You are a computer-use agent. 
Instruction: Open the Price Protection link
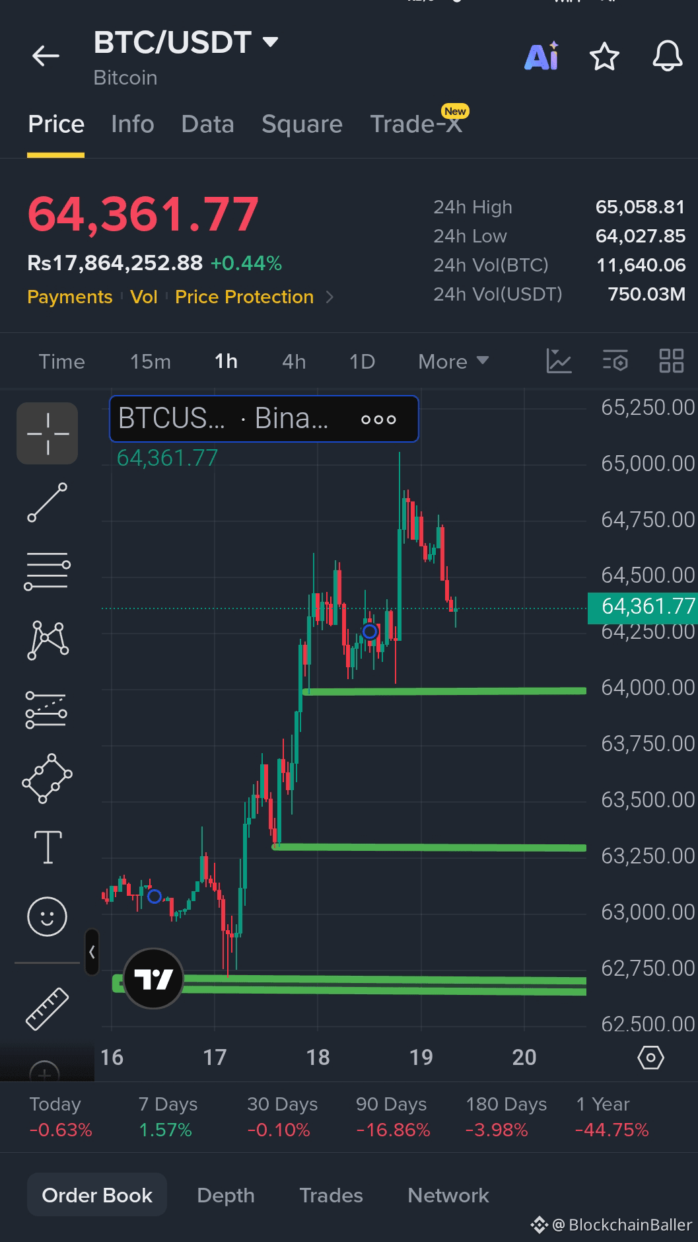coord(244,297)
